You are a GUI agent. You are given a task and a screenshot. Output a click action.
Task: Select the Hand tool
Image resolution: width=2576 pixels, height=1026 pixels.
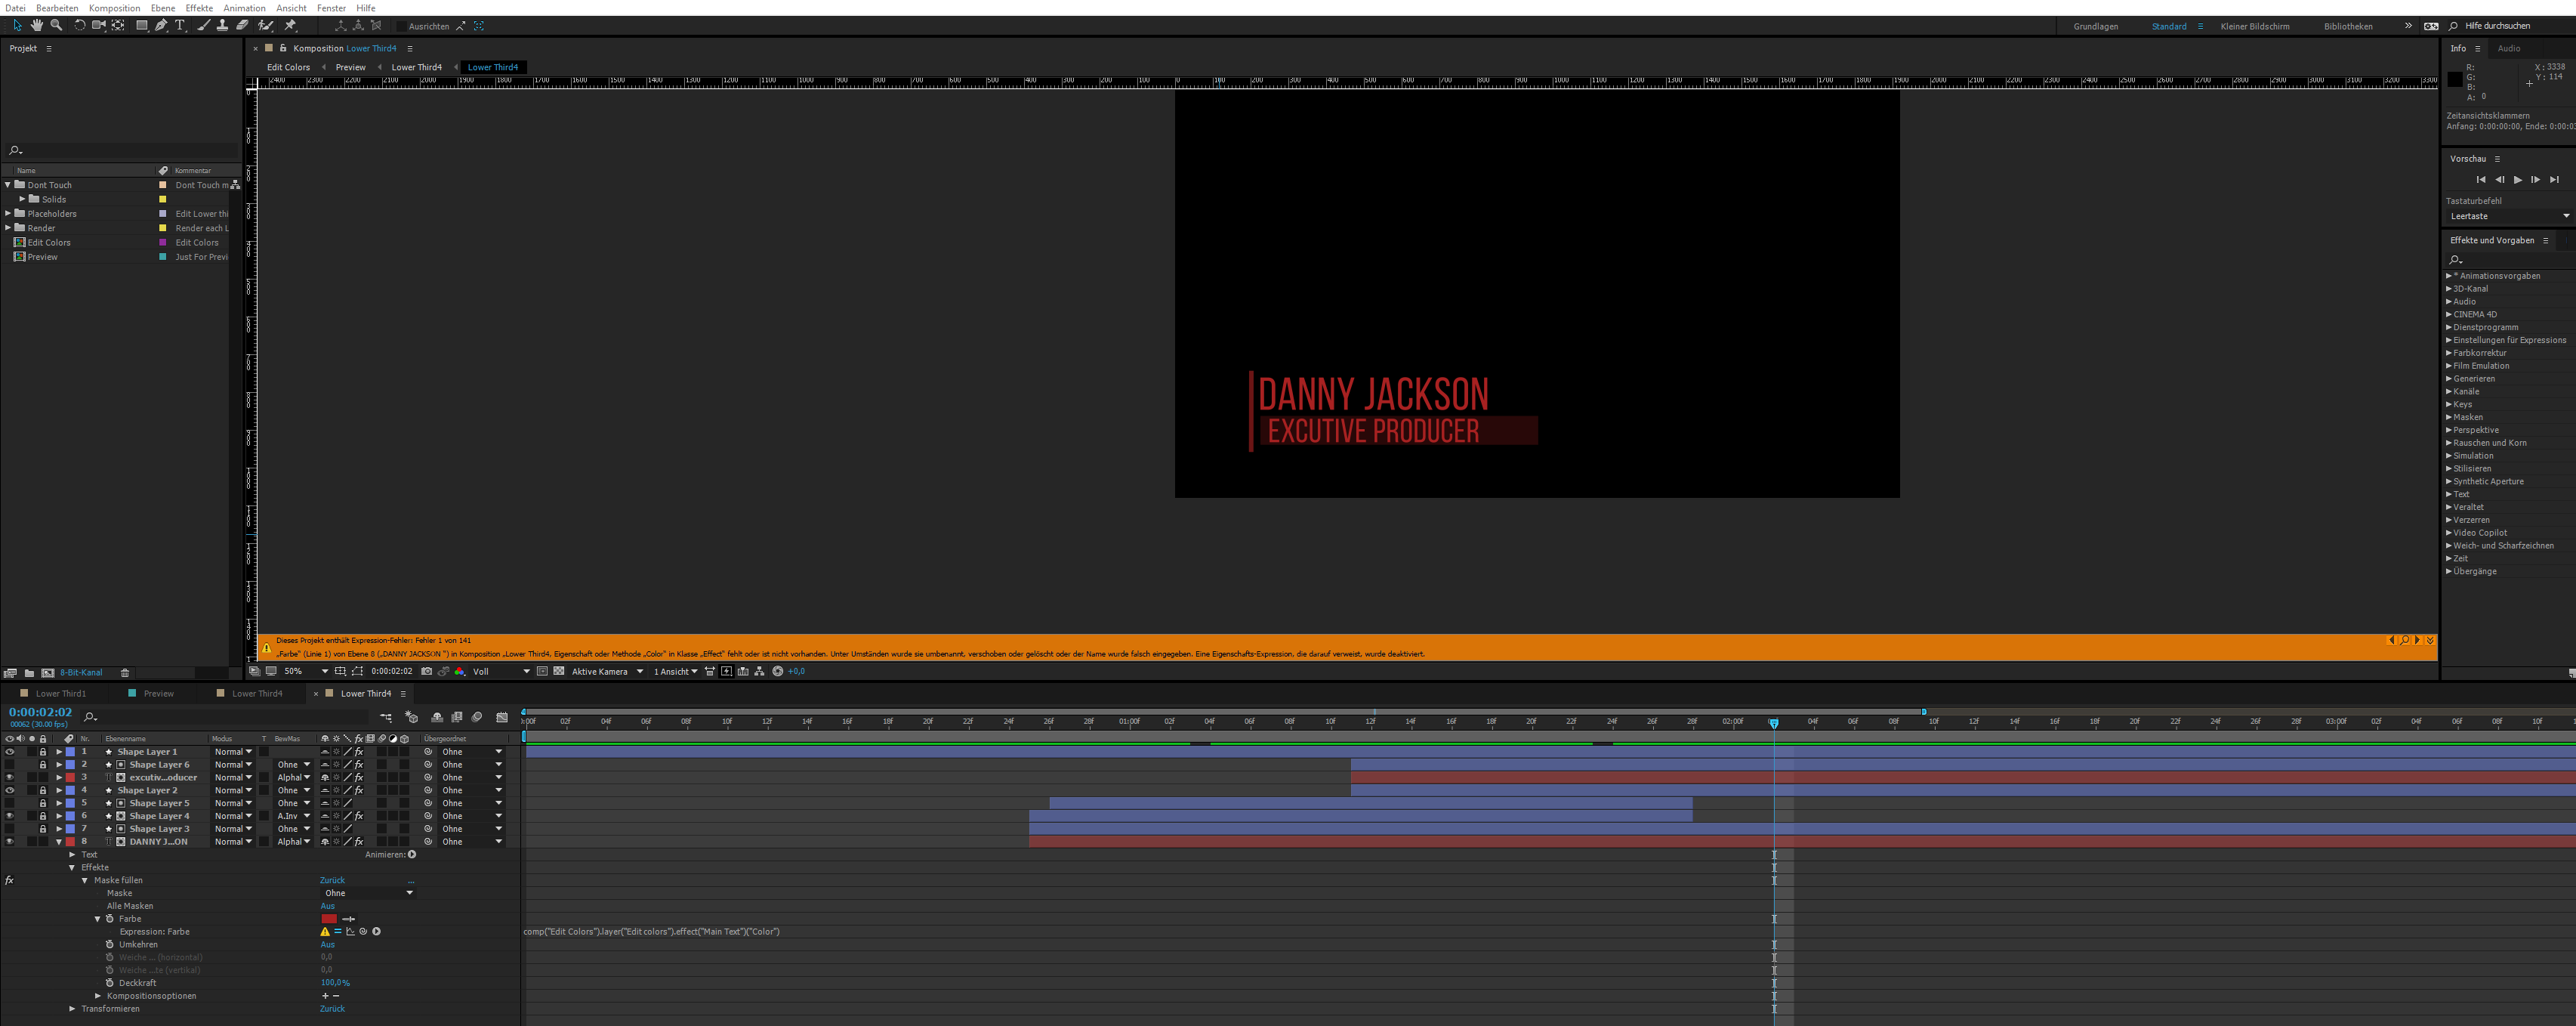pos(37,26)
